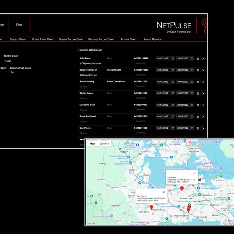Open end date calendar for Dan Pierce

click(x=192, y=128)
